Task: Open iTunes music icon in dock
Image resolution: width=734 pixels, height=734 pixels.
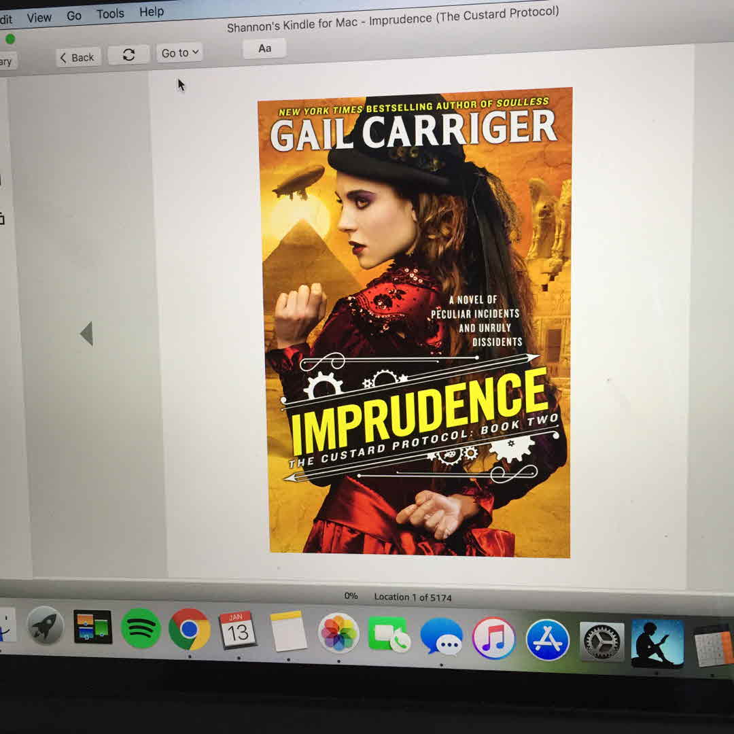Action: pyautogui.click(x=493, y=638)
